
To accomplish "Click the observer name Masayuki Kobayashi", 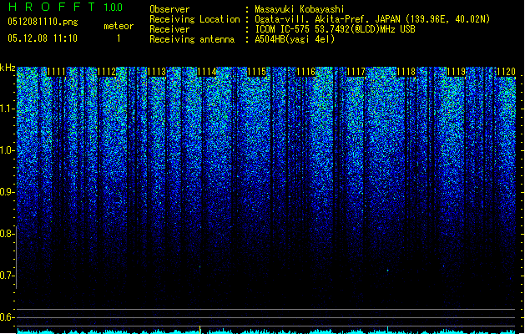I will 300,9.
